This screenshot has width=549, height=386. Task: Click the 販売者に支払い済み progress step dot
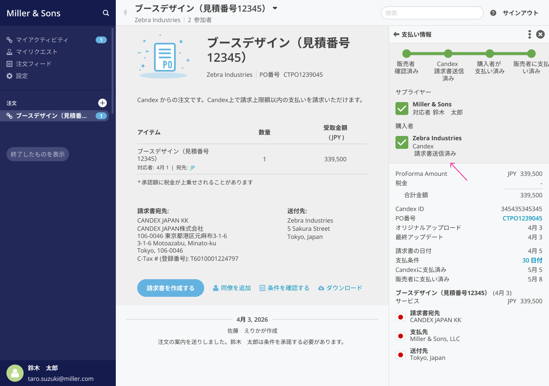pyautogui.click(x=531, y=54)
